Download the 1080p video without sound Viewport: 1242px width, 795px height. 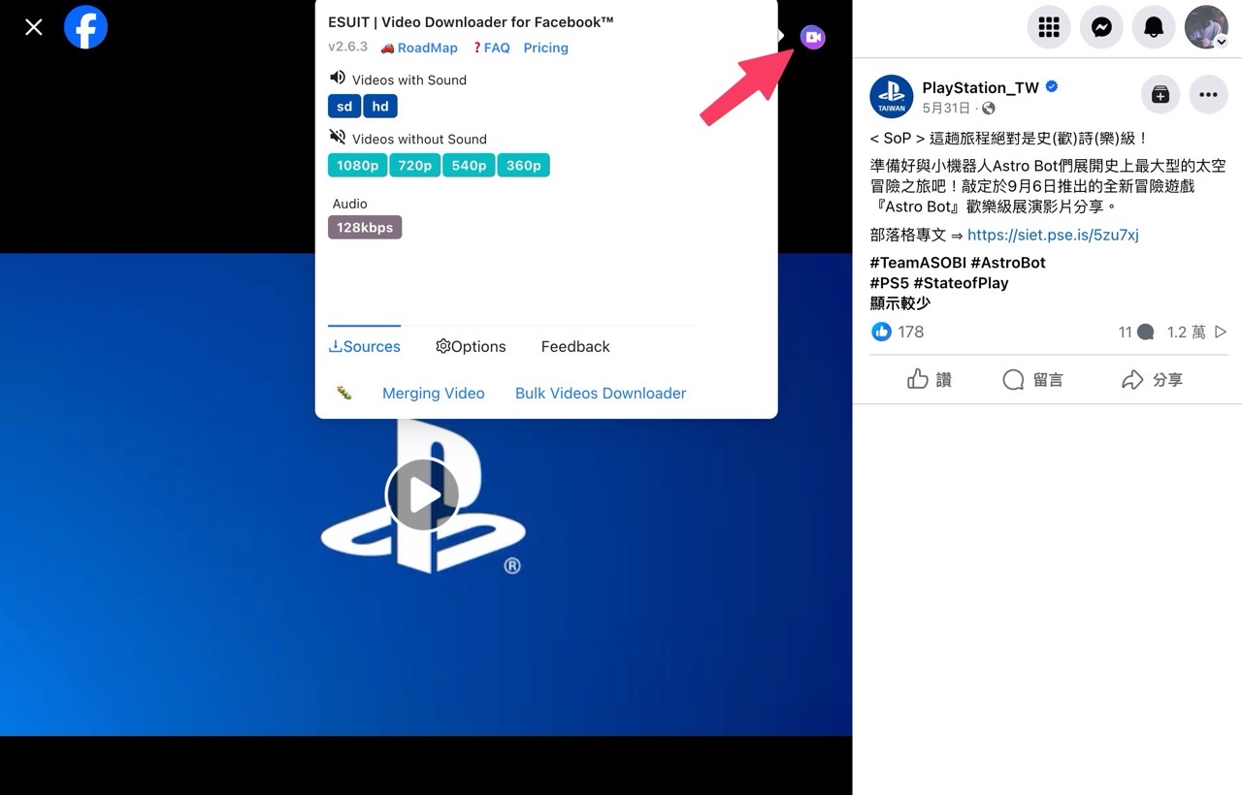coord(357,166)
